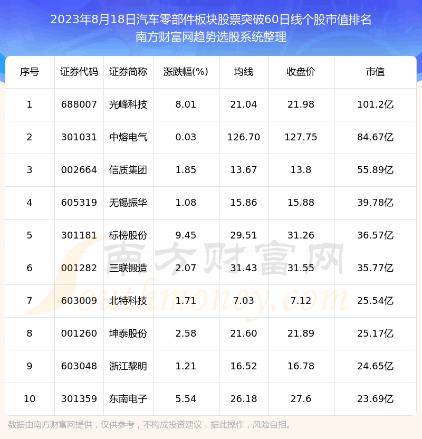The width and height of the screenshot is (422, 439).
Task: Select stock code 603048
Action: point(79,366)
